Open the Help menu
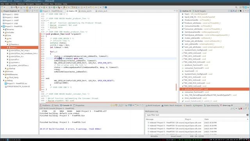 65,4
